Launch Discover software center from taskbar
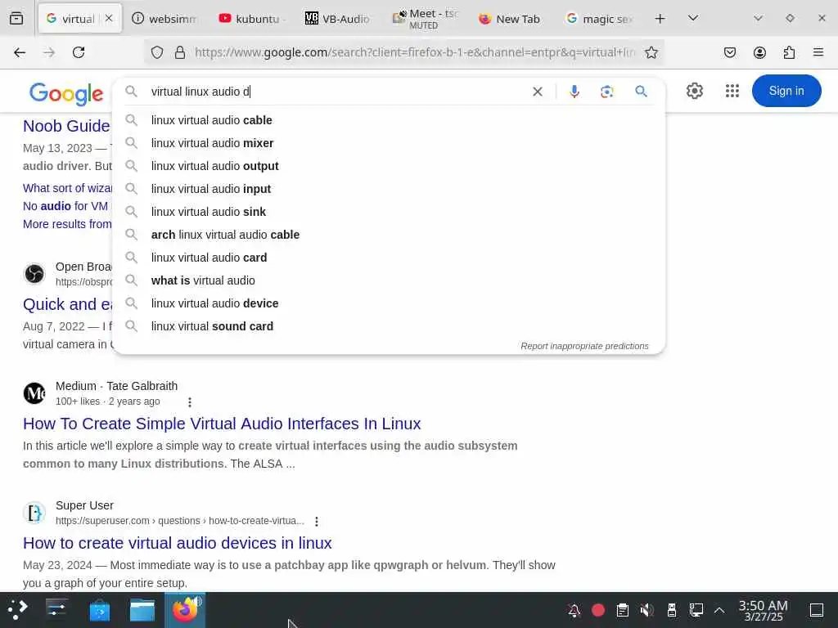Viewport: 838px width, 628px height. [99, 610]
